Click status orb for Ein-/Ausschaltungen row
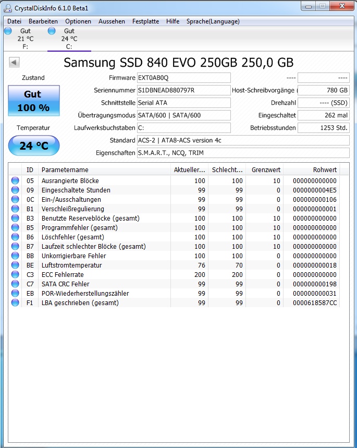The height and width of the screenshot is (448, 357). 15,199
